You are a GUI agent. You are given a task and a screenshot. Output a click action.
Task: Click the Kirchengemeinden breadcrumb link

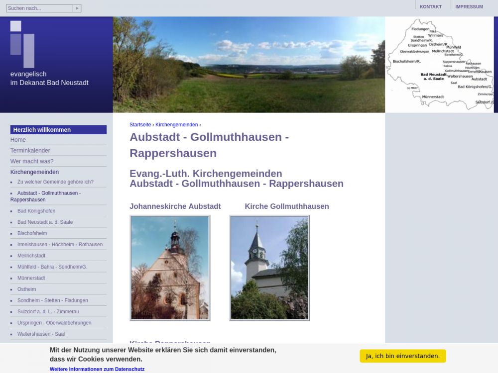pos(176,125)
